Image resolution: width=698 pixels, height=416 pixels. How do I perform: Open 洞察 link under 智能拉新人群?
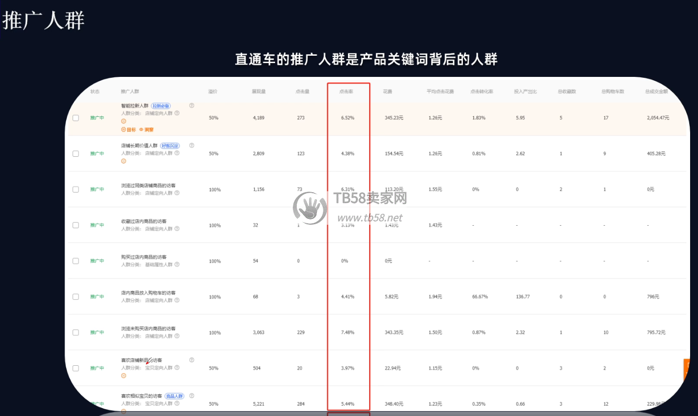click(147, 130)
